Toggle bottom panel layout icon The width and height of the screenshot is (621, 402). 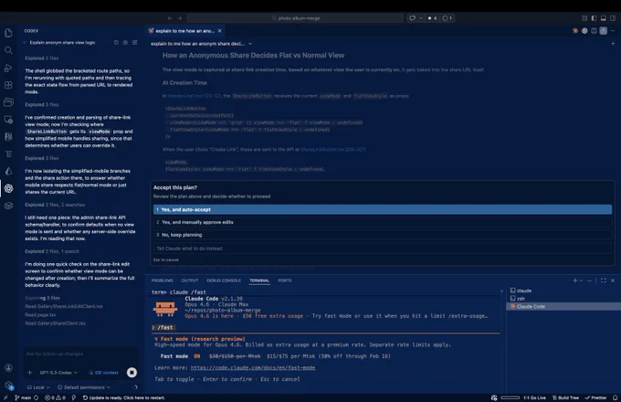(x=603, y=18)
